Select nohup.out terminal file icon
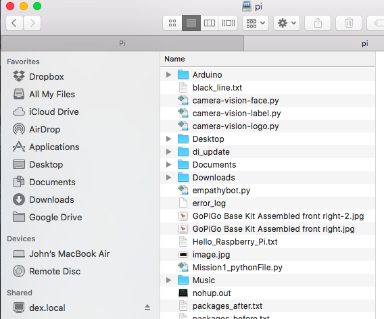This screenshot has width=384, height=319. pos(183,293)
